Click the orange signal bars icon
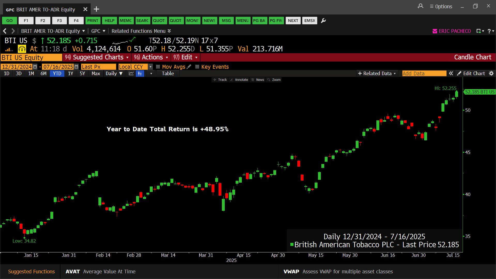This screenshot has width=496, height=279. [x=9, y=49]
